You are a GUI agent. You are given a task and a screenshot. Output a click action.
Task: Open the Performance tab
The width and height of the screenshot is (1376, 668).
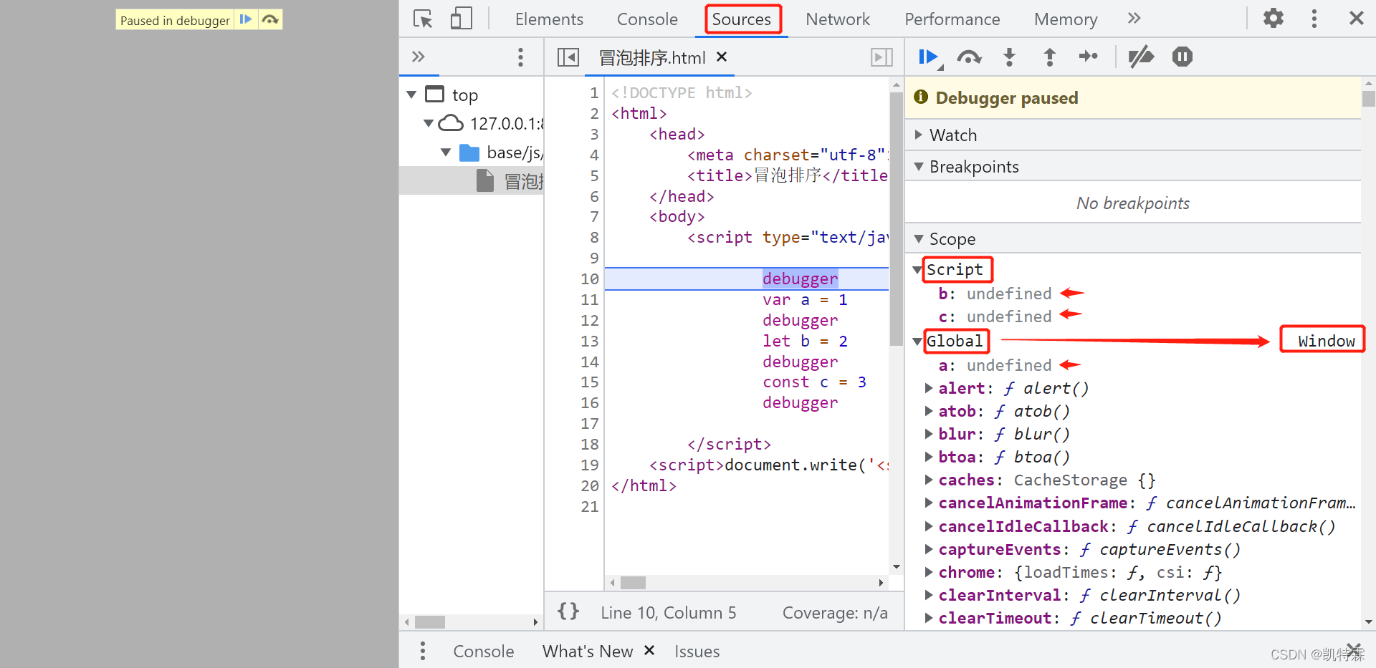[x=952, y=19]
